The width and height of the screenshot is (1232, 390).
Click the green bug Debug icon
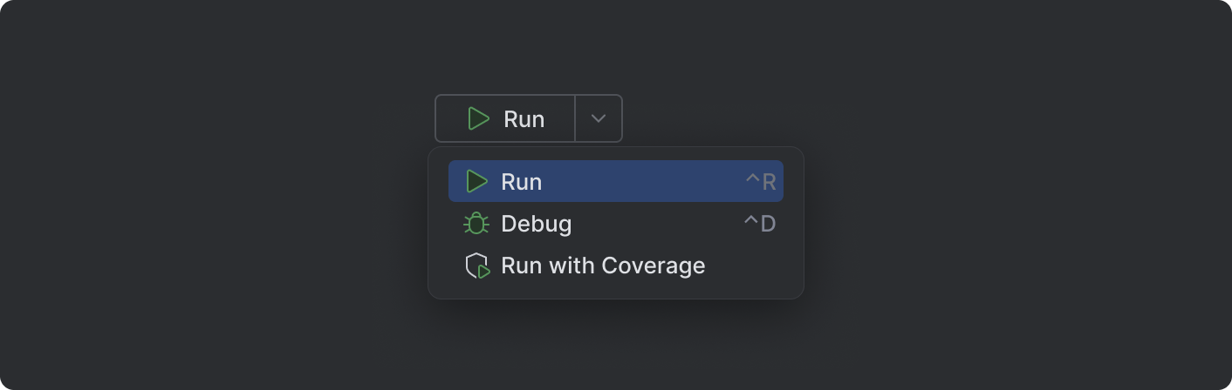pos(476,224)
